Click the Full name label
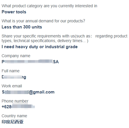The height and width of the screenshot is (128, 129). point(10,71)
